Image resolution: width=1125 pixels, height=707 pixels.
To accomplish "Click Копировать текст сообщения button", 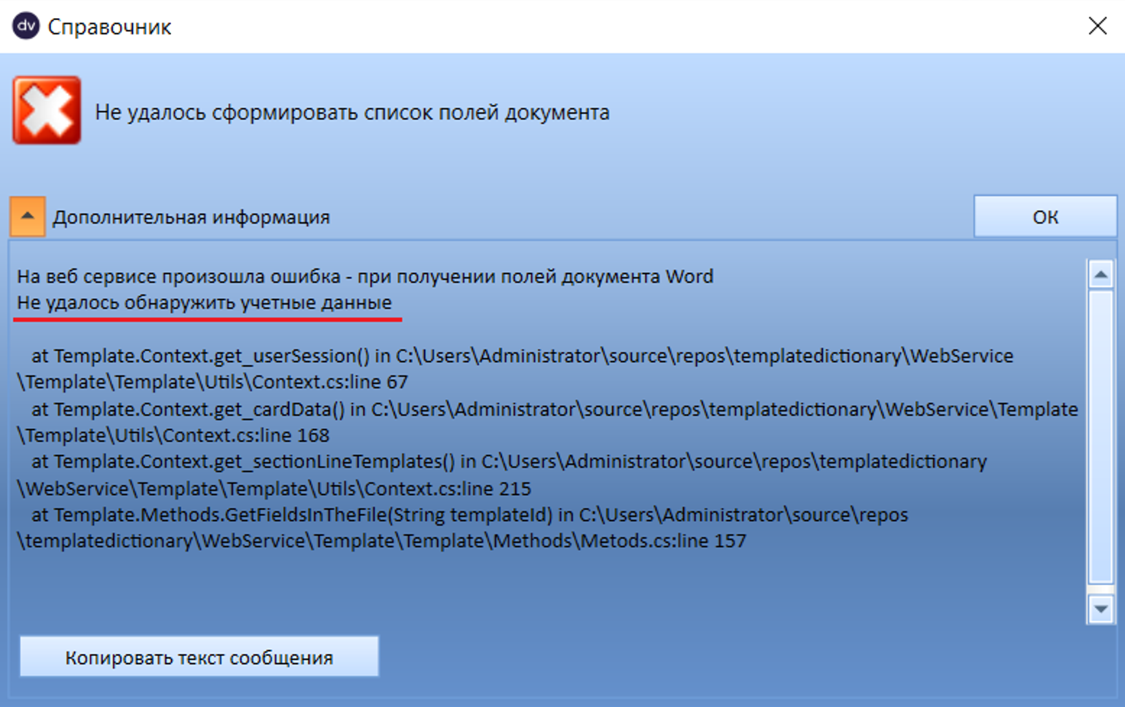I will (199, 656).
